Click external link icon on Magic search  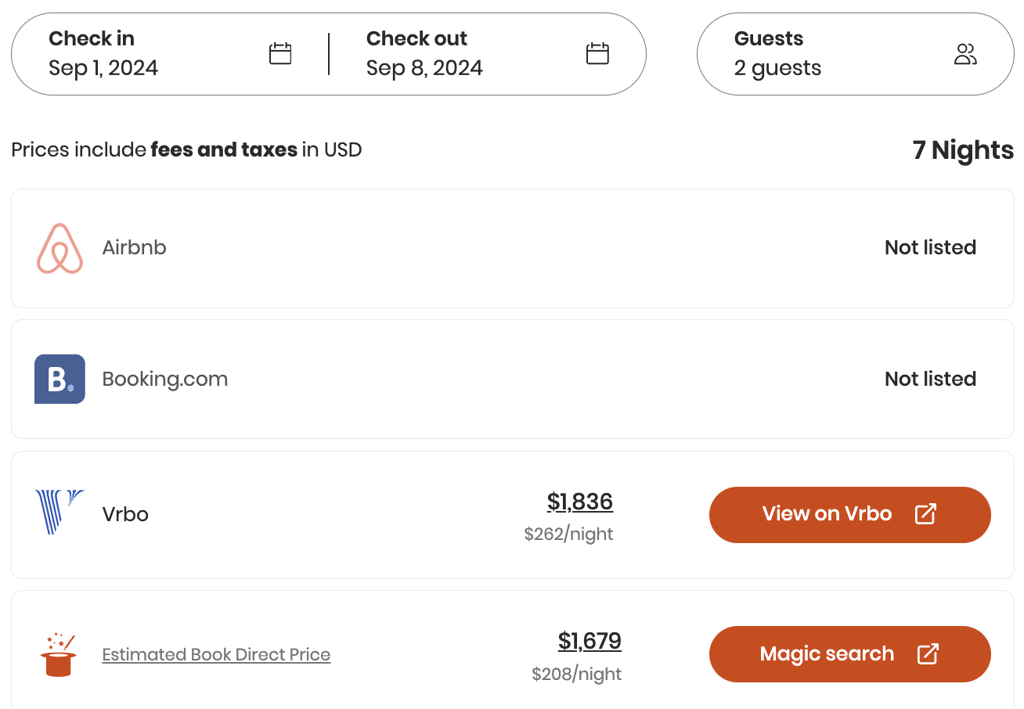coord(928,654)
